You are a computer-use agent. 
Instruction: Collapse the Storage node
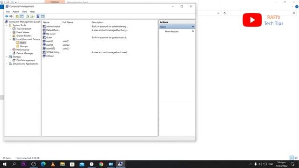[7, 57]
